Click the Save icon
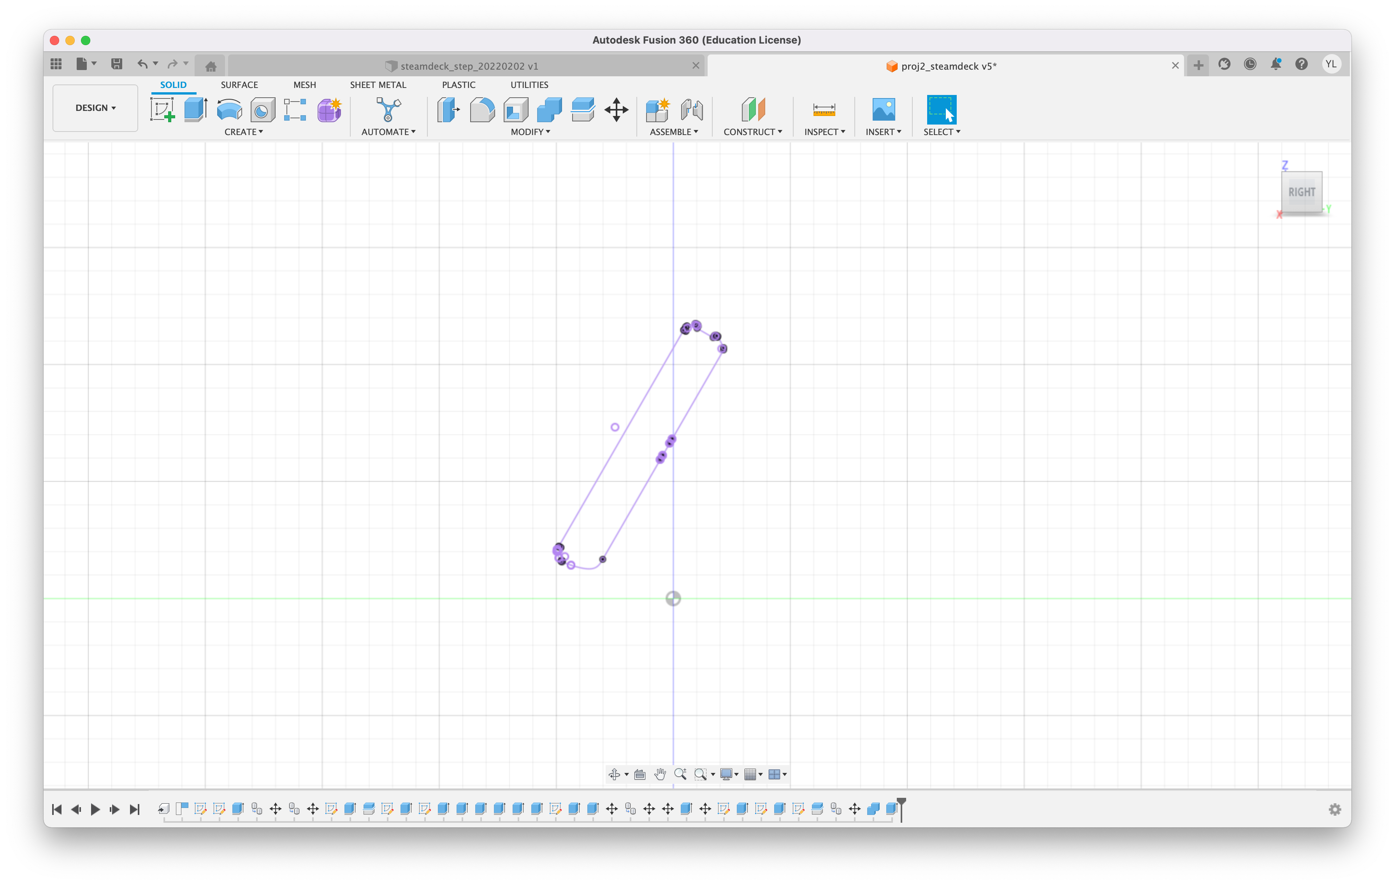The image size is (1395, 885). pos(116,64)
